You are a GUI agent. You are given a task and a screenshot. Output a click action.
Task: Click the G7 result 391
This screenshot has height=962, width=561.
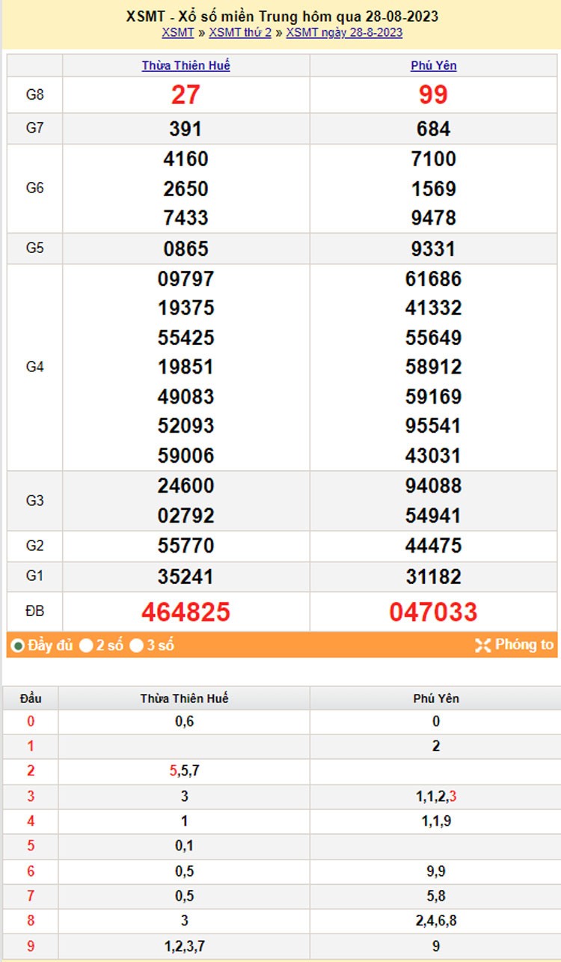186,129
